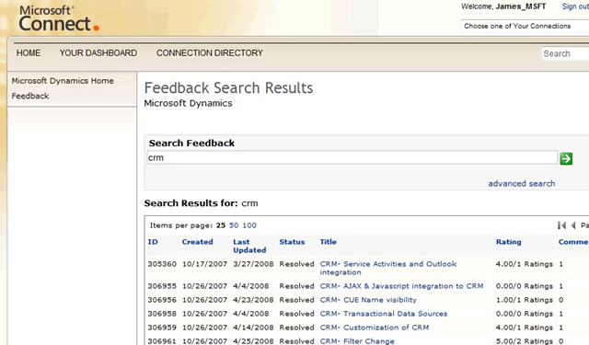This screenshot has width=589, height=345.
Task: Open CRM- AJAX & Javascript integration to CRM
Action: tap(401, 286)
